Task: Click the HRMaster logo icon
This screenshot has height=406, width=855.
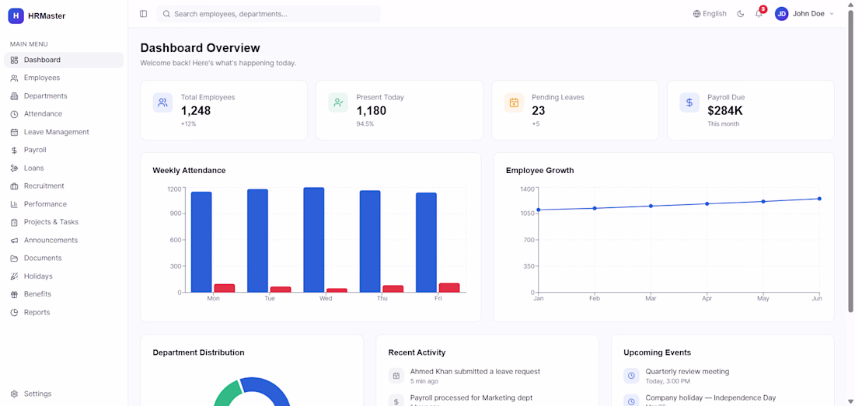Action: click(x=16, y=16)
